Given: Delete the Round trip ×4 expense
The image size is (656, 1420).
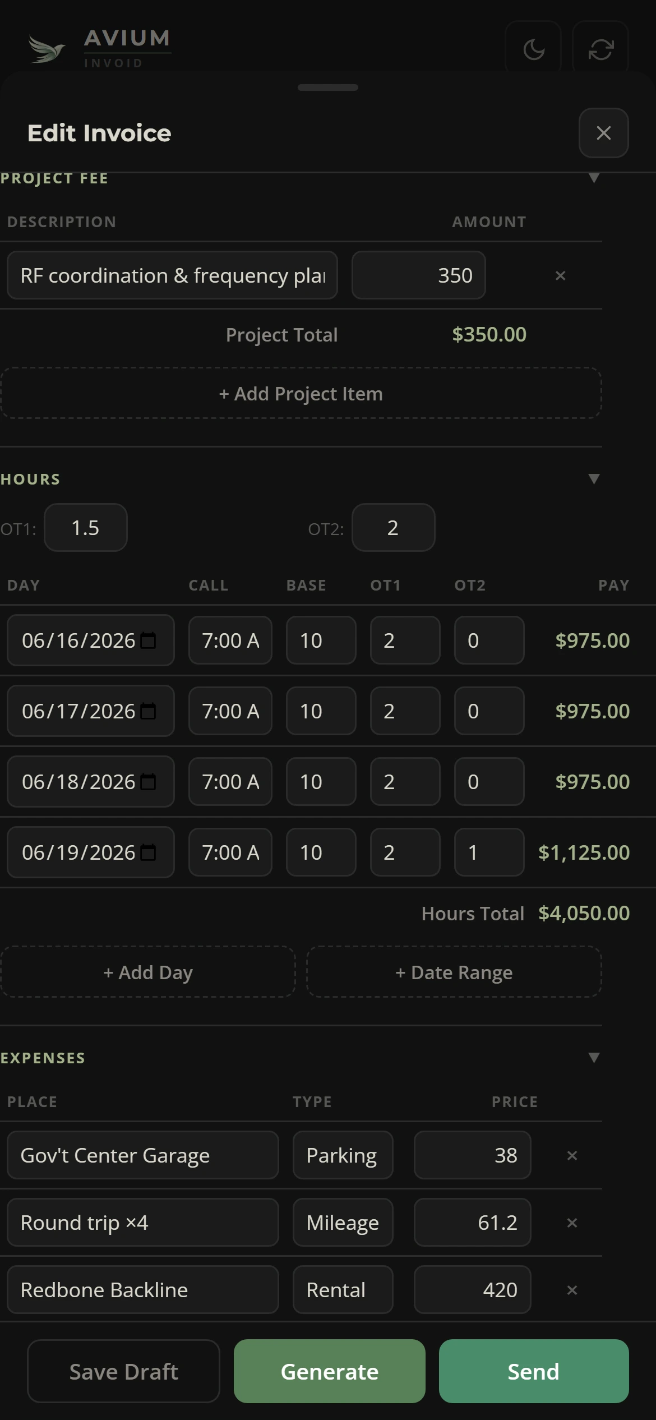Looking at the screenshot, I should (572, 1223).
